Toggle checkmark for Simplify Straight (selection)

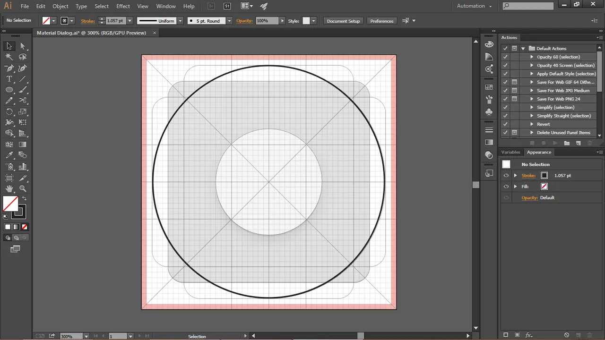tap(505, 116)
